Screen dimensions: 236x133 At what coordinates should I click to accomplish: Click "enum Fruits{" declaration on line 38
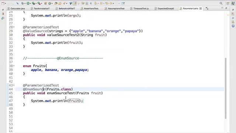click(35, 66)
